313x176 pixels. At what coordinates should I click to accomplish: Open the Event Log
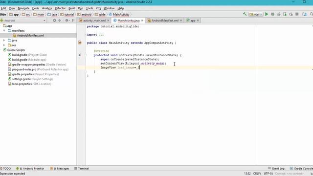click(276, 168)
